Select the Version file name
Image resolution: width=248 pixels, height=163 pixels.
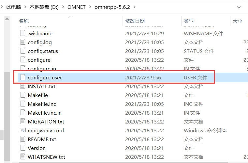point(37,148)
